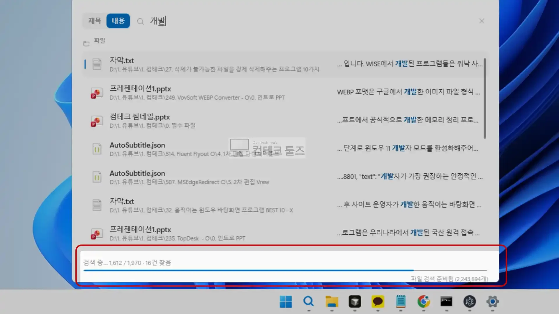Click '파일 검색 준비됨 (2,243,694개)' status
Screen dimensions: 559x314
(449, 279)
